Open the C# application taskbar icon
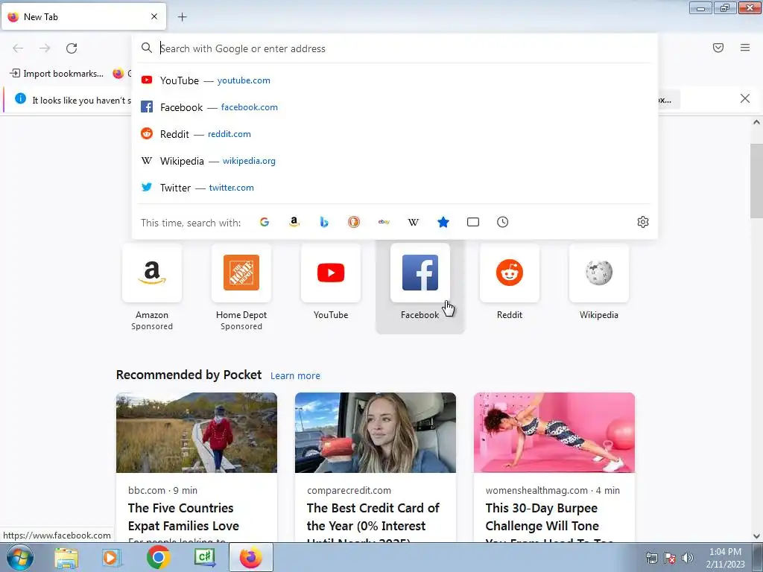Image resolution: width=763 pixels, height=572 pixels. coord(205,557)
